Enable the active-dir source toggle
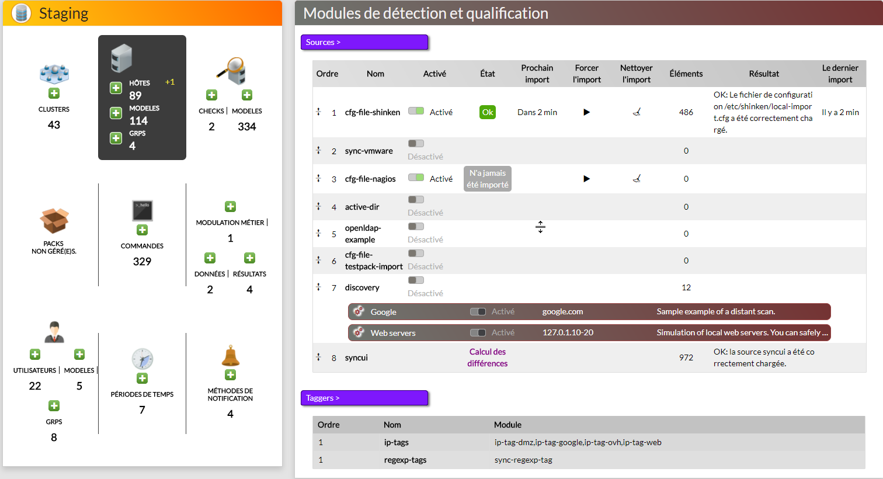Screen dimensions: 883x479 pyautogui.click(x=416, y=200)
